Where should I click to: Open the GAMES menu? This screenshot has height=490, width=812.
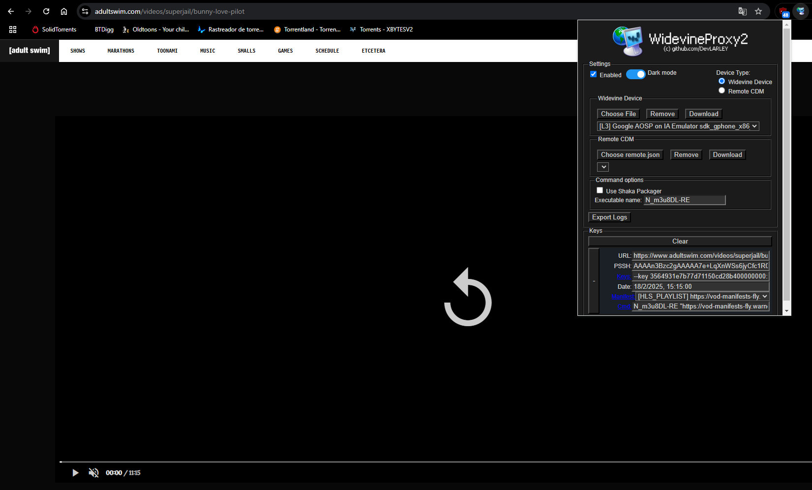[x=285, y=51]
